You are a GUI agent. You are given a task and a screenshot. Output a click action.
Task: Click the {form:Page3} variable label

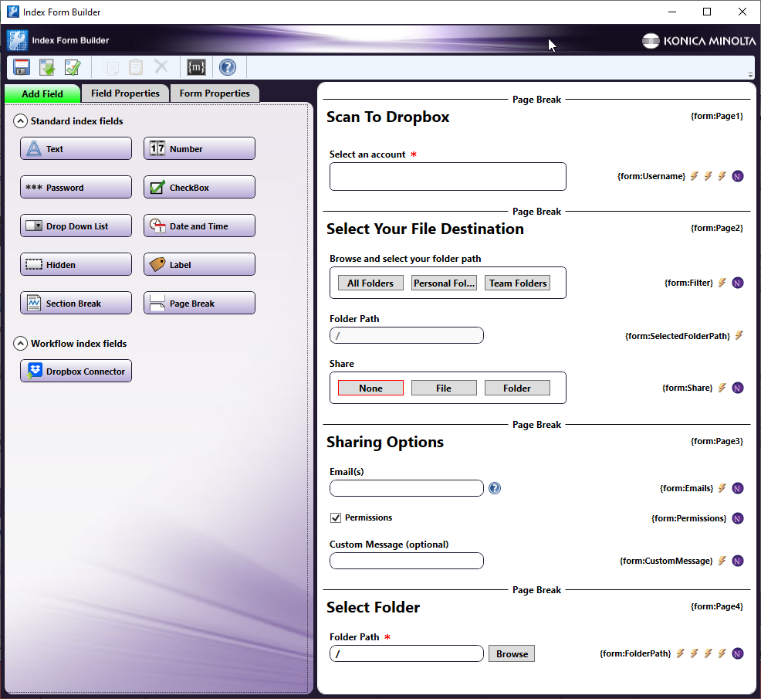pos(717,441)
